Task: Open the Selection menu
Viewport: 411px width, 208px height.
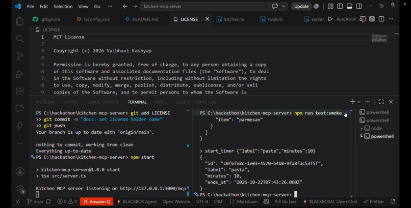Action: click(x=63, y=6)
